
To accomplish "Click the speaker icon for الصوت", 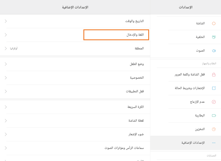I will pyautogui.click(x=214, y=51).
